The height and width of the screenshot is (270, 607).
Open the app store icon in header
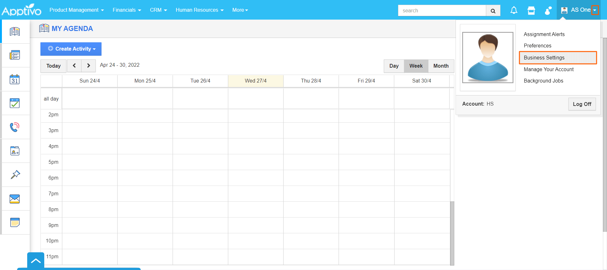(x=531, y=10)
